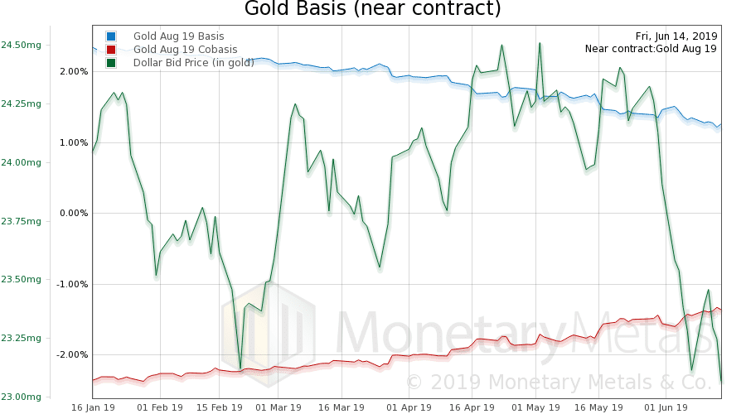Click the blue Gold Aug 19 Basis swatch
Image resolution: width=746 pixels, height=414 pixels.
point(111,36)
